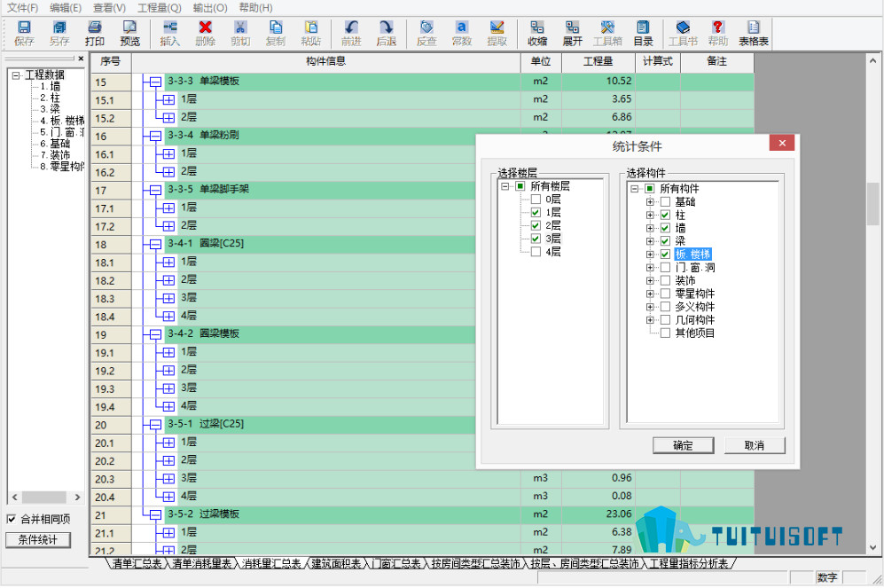
Task: Close the left tree panel
Action: click(x=81, y=58)
